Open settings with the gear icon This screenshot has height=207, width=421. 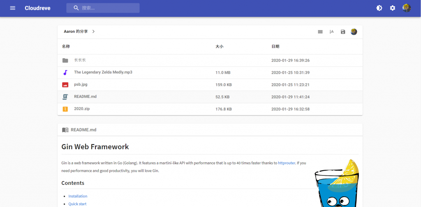[393, 8]
